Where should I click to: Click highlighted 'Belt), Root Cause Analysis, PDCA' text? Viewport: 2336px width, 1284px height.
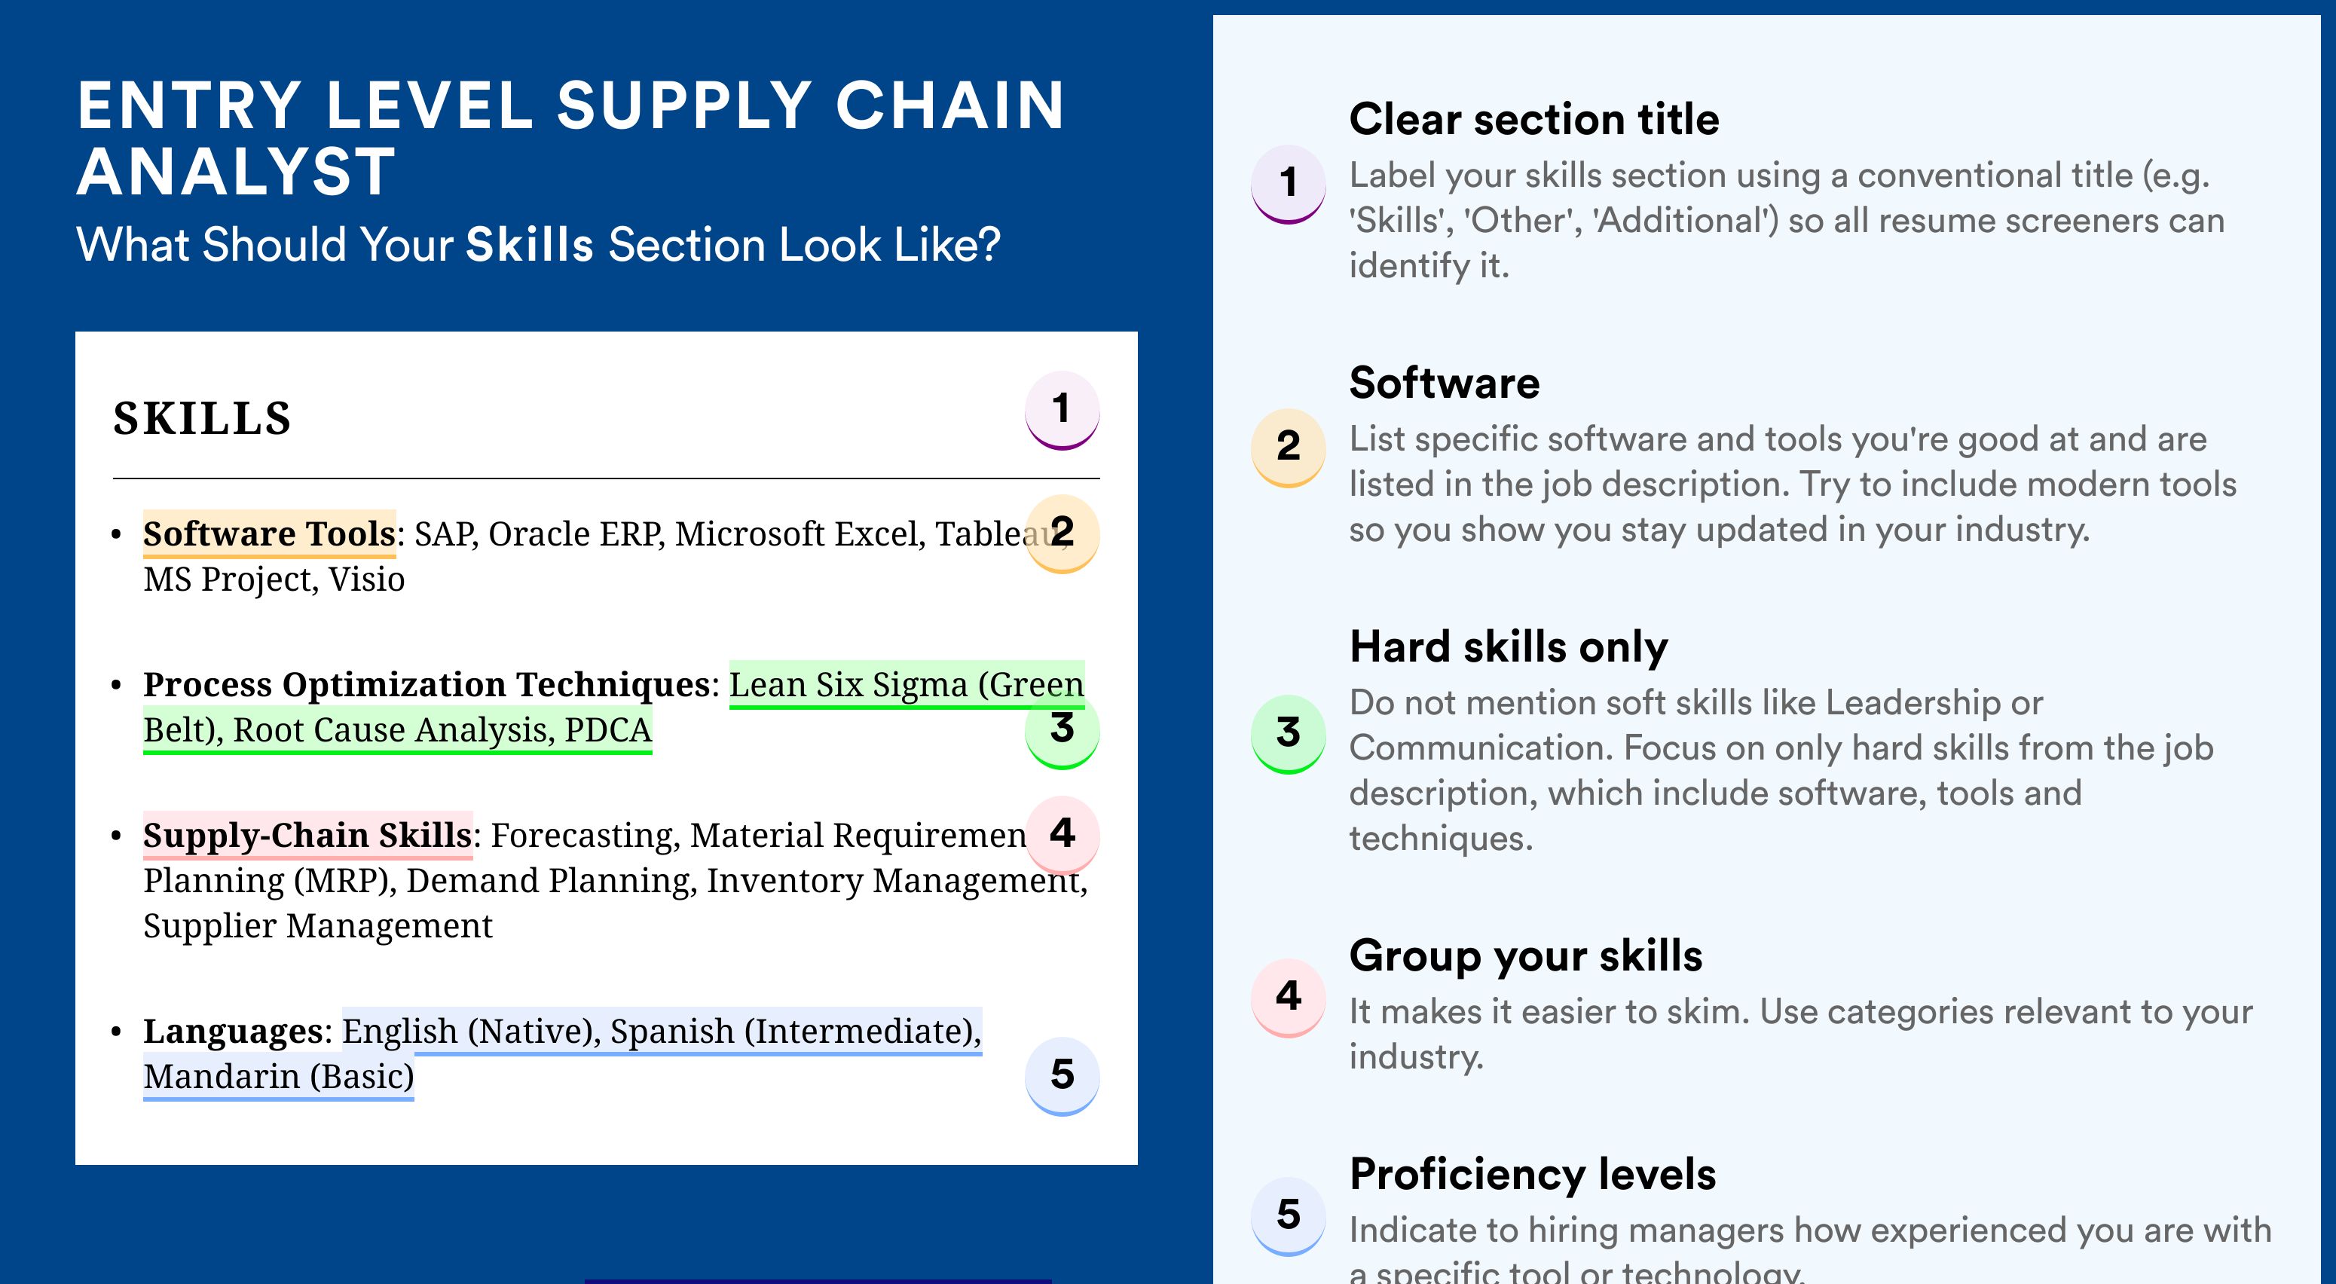point(397,730)
